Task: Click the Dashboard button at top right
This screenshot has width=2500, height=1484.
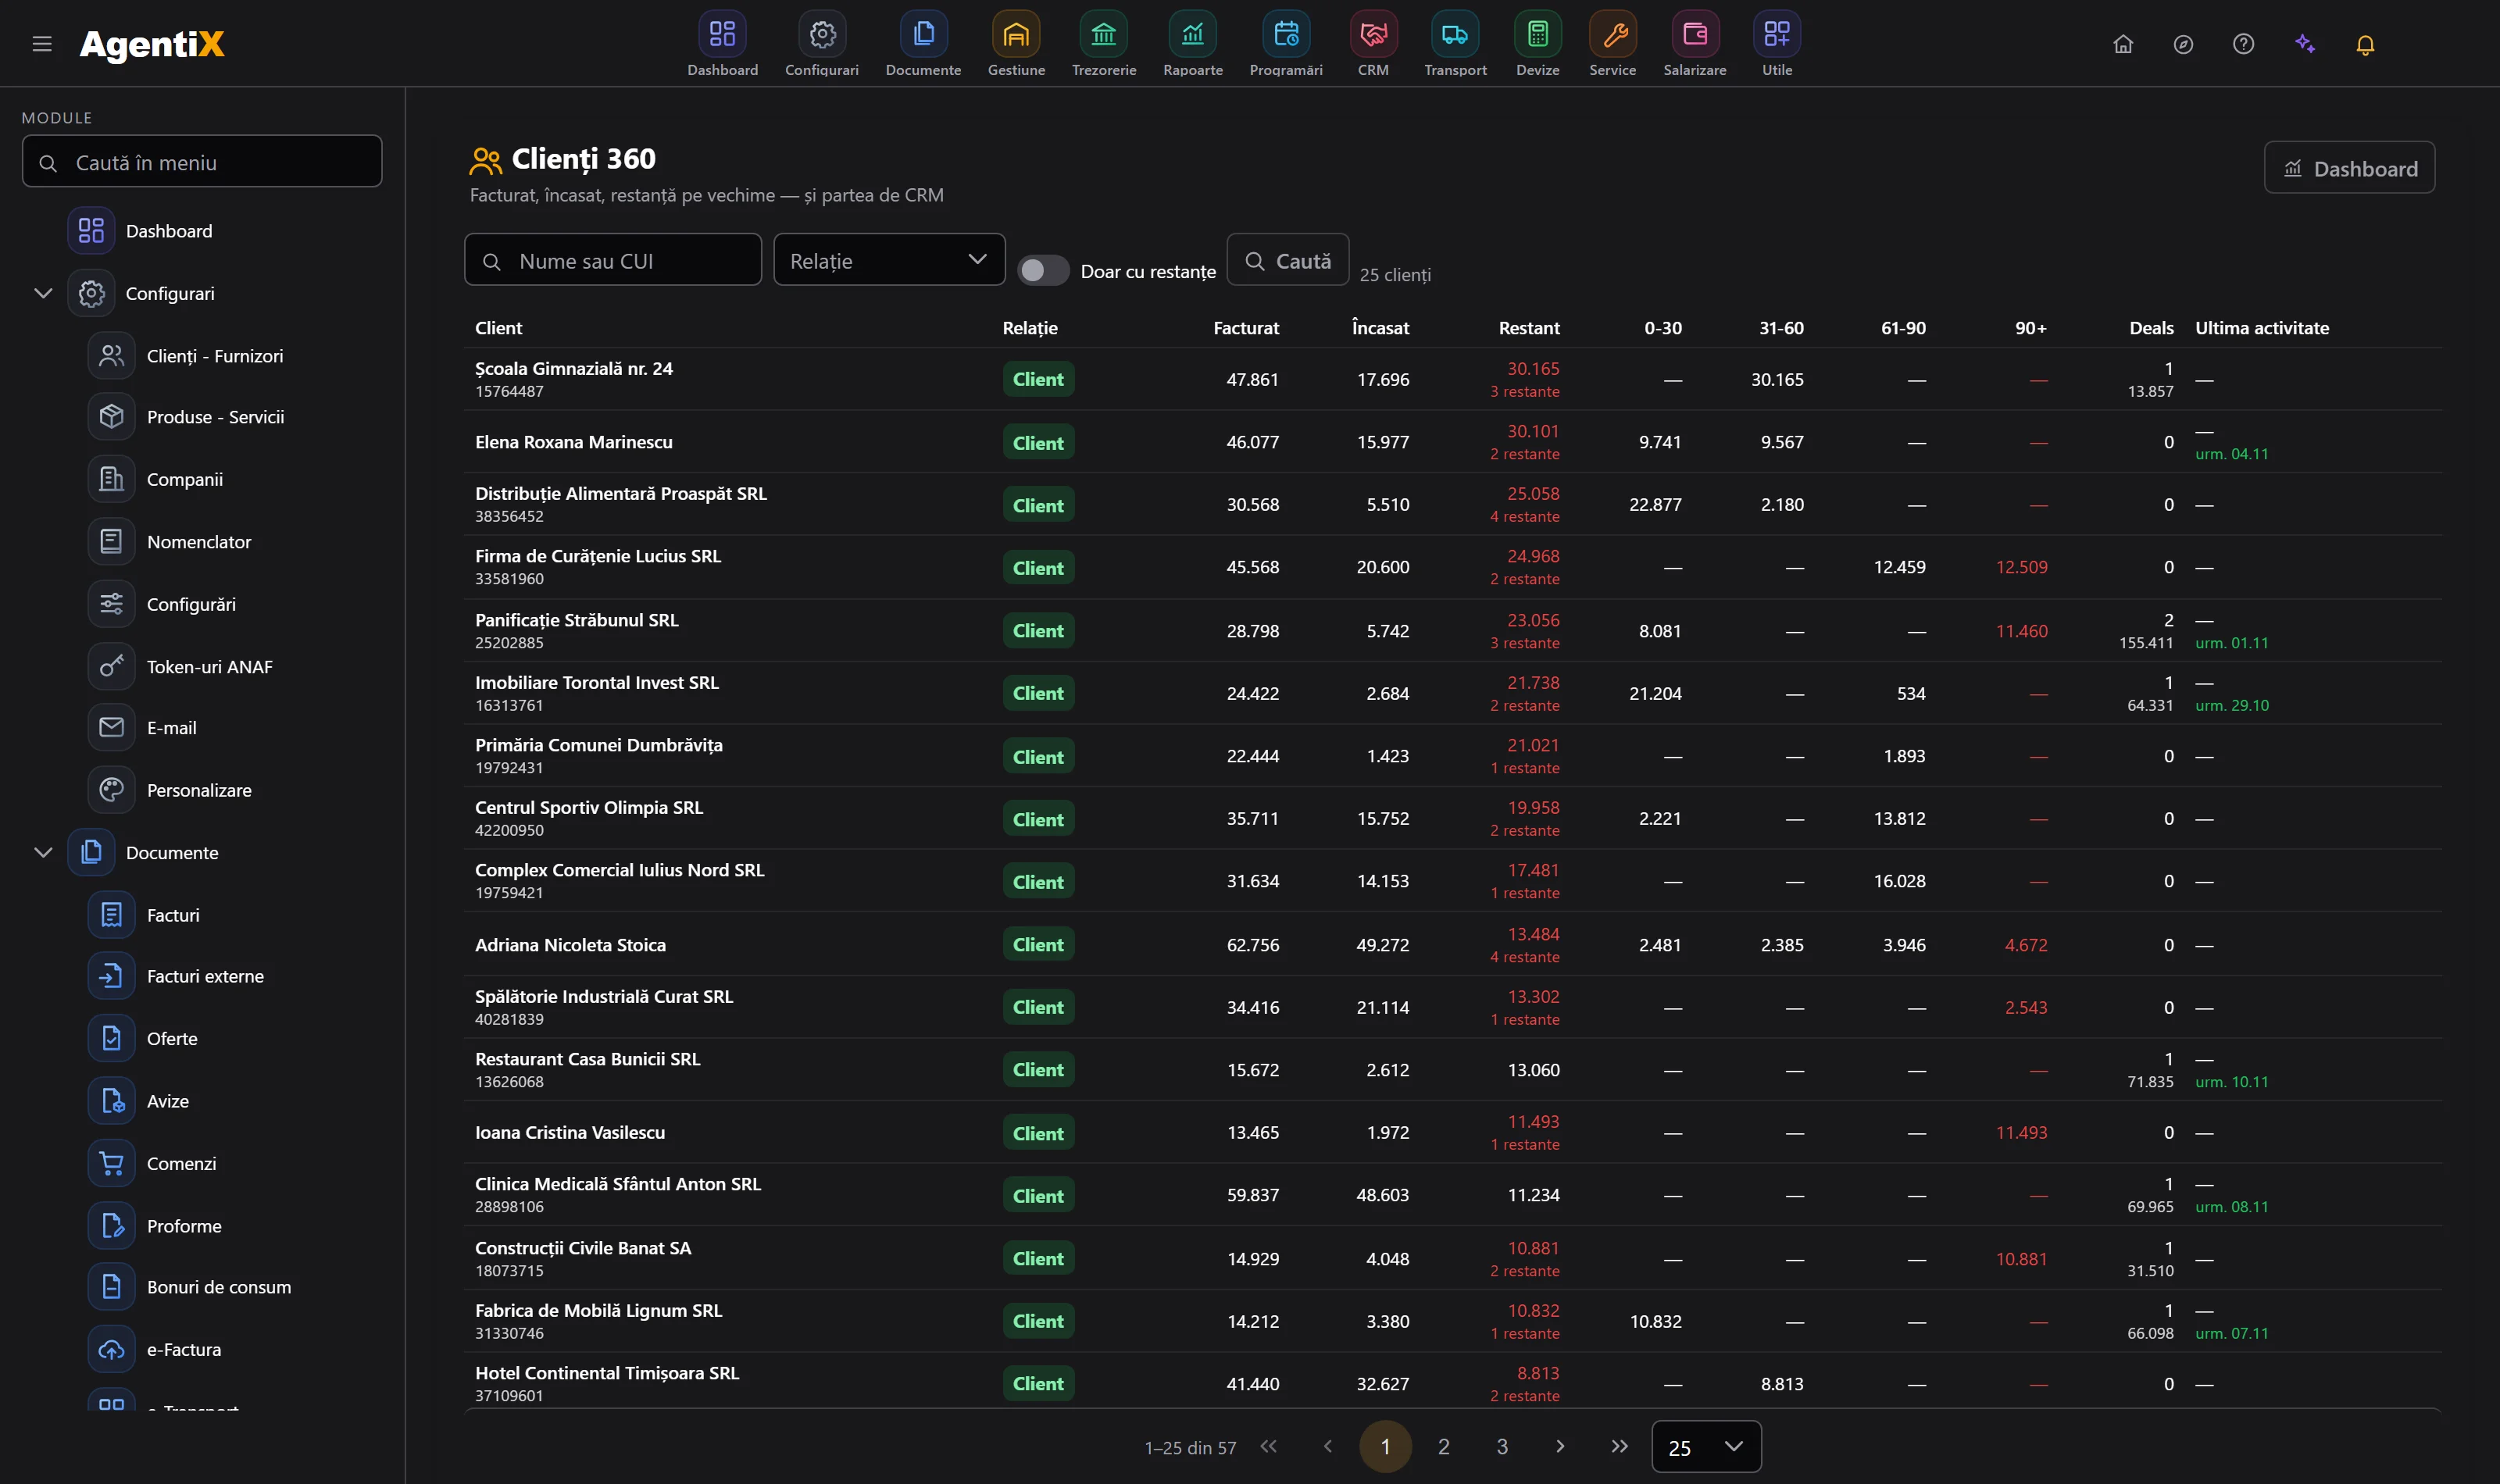Action: 2349,168
